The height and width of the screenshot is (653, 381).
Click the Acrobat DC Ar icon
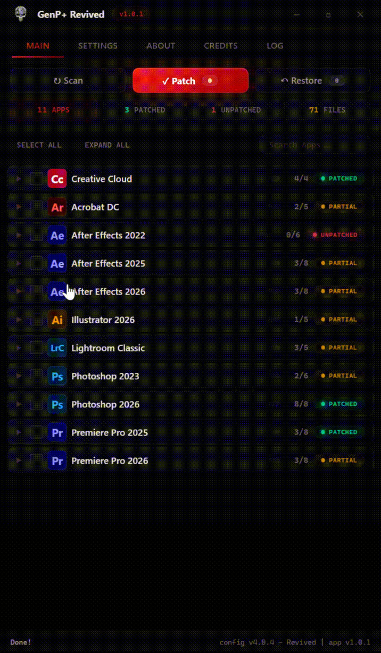(57, 207)
